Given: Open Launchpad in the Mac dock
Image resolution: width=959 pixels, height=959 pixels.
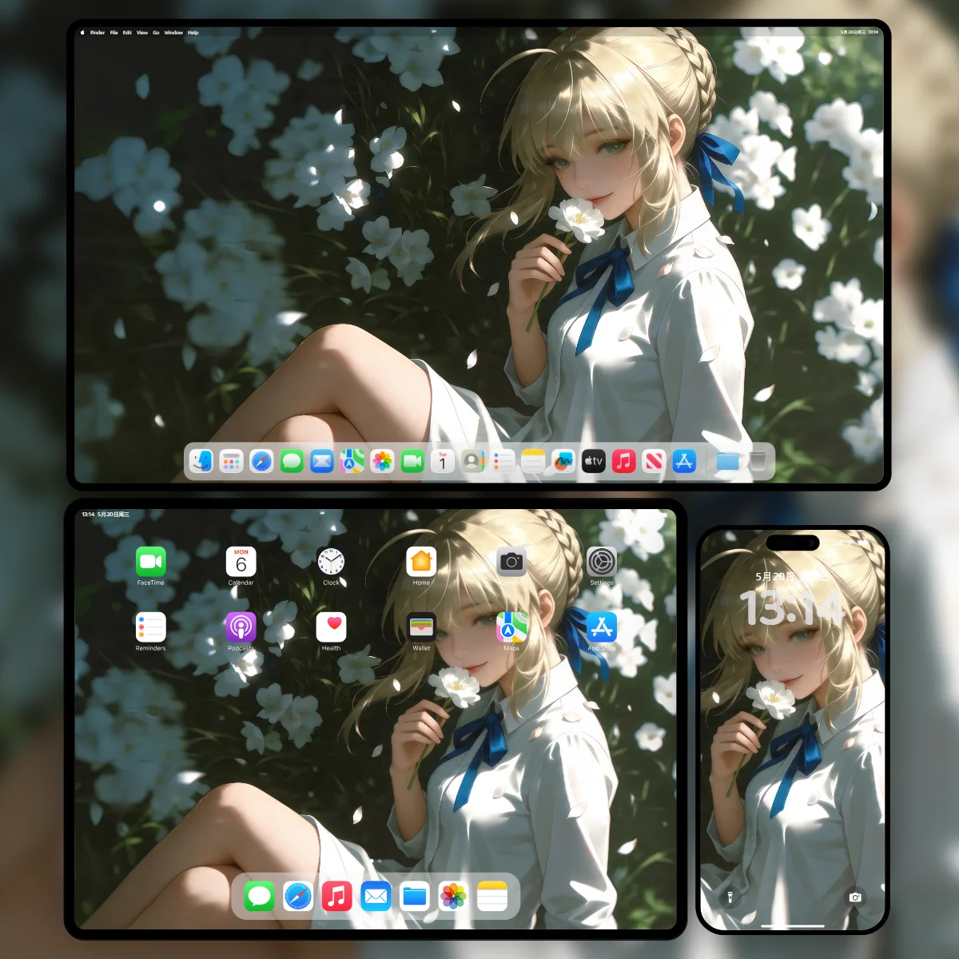Looking at the screenshot, I should pyautogui.click(x=231, y=461).
